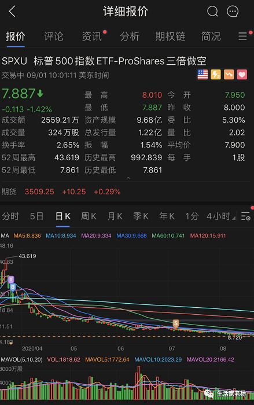
Task: Select the 周K chart period
Action: coord(89,216)
